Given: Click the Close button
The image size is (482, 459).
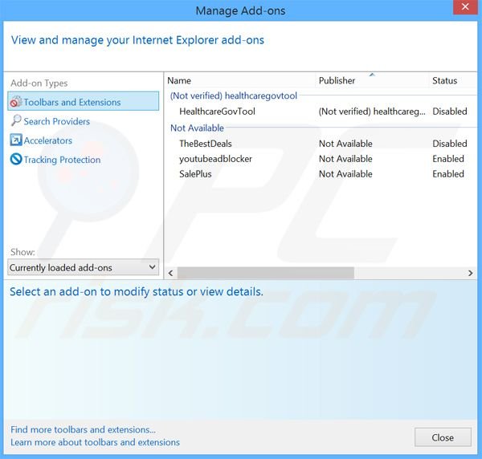Looking at the screenshot, I should [x=443, y=437].
